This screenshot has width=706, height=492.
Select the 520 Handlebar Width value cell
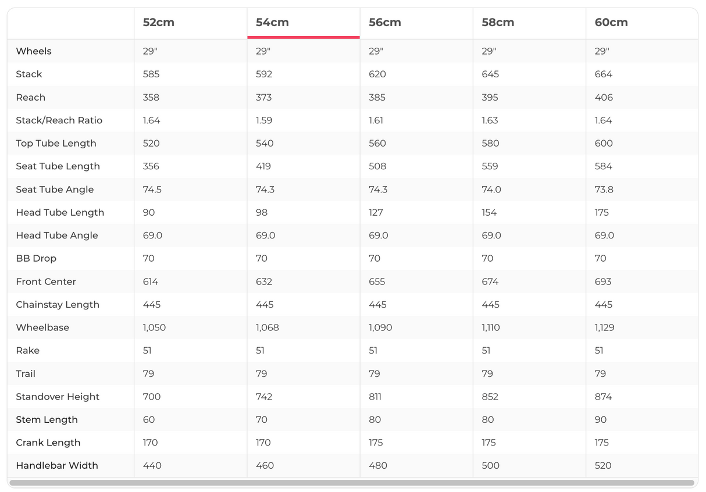click(604, 465)
